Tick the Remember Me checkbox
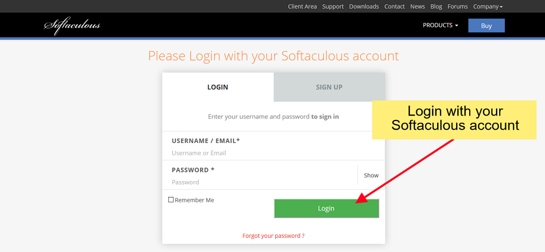 (171, 200)
